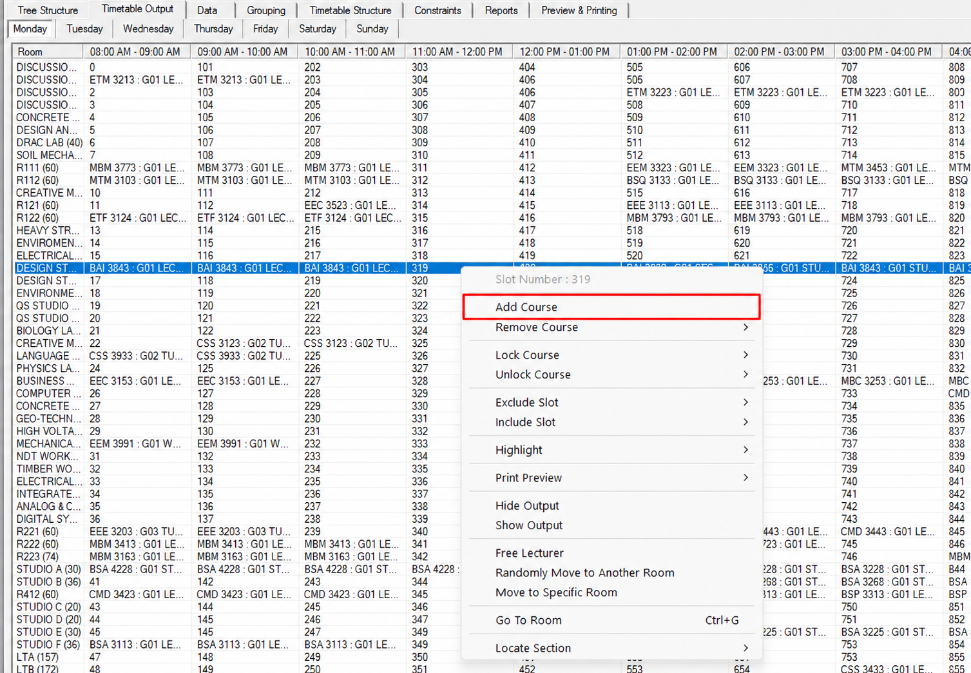
Task: Select the Sunday day tab
Action: (372, 29)
